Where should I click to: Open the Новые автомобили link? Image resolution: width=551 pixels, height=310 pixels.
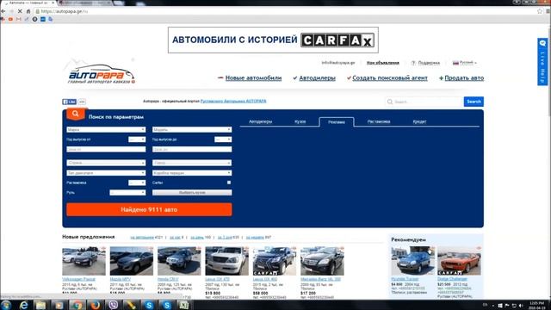click(253, 78)
